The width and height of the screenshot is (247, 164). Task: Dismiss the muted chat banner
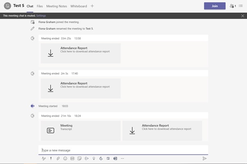[x=242, y=16]
